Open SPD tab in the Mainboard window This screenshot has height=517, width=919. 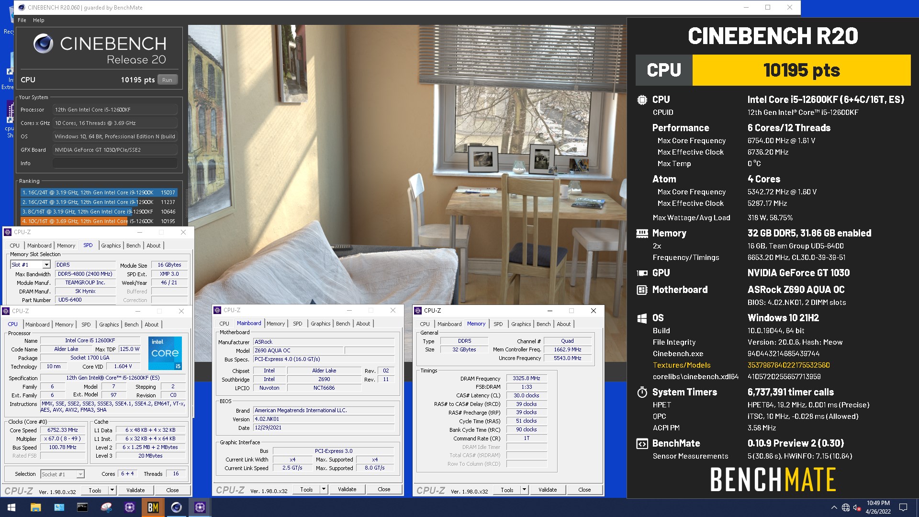point(298,324)
